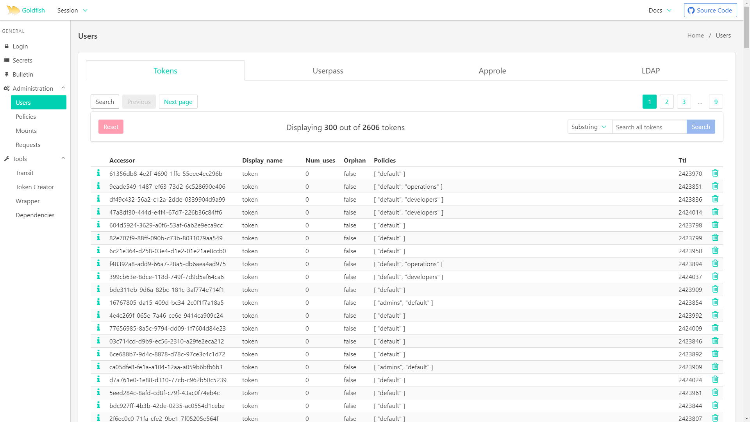Delete token f48392a8 via its trash icon
The width and height of the screenshot is (750, 422).
715,263
